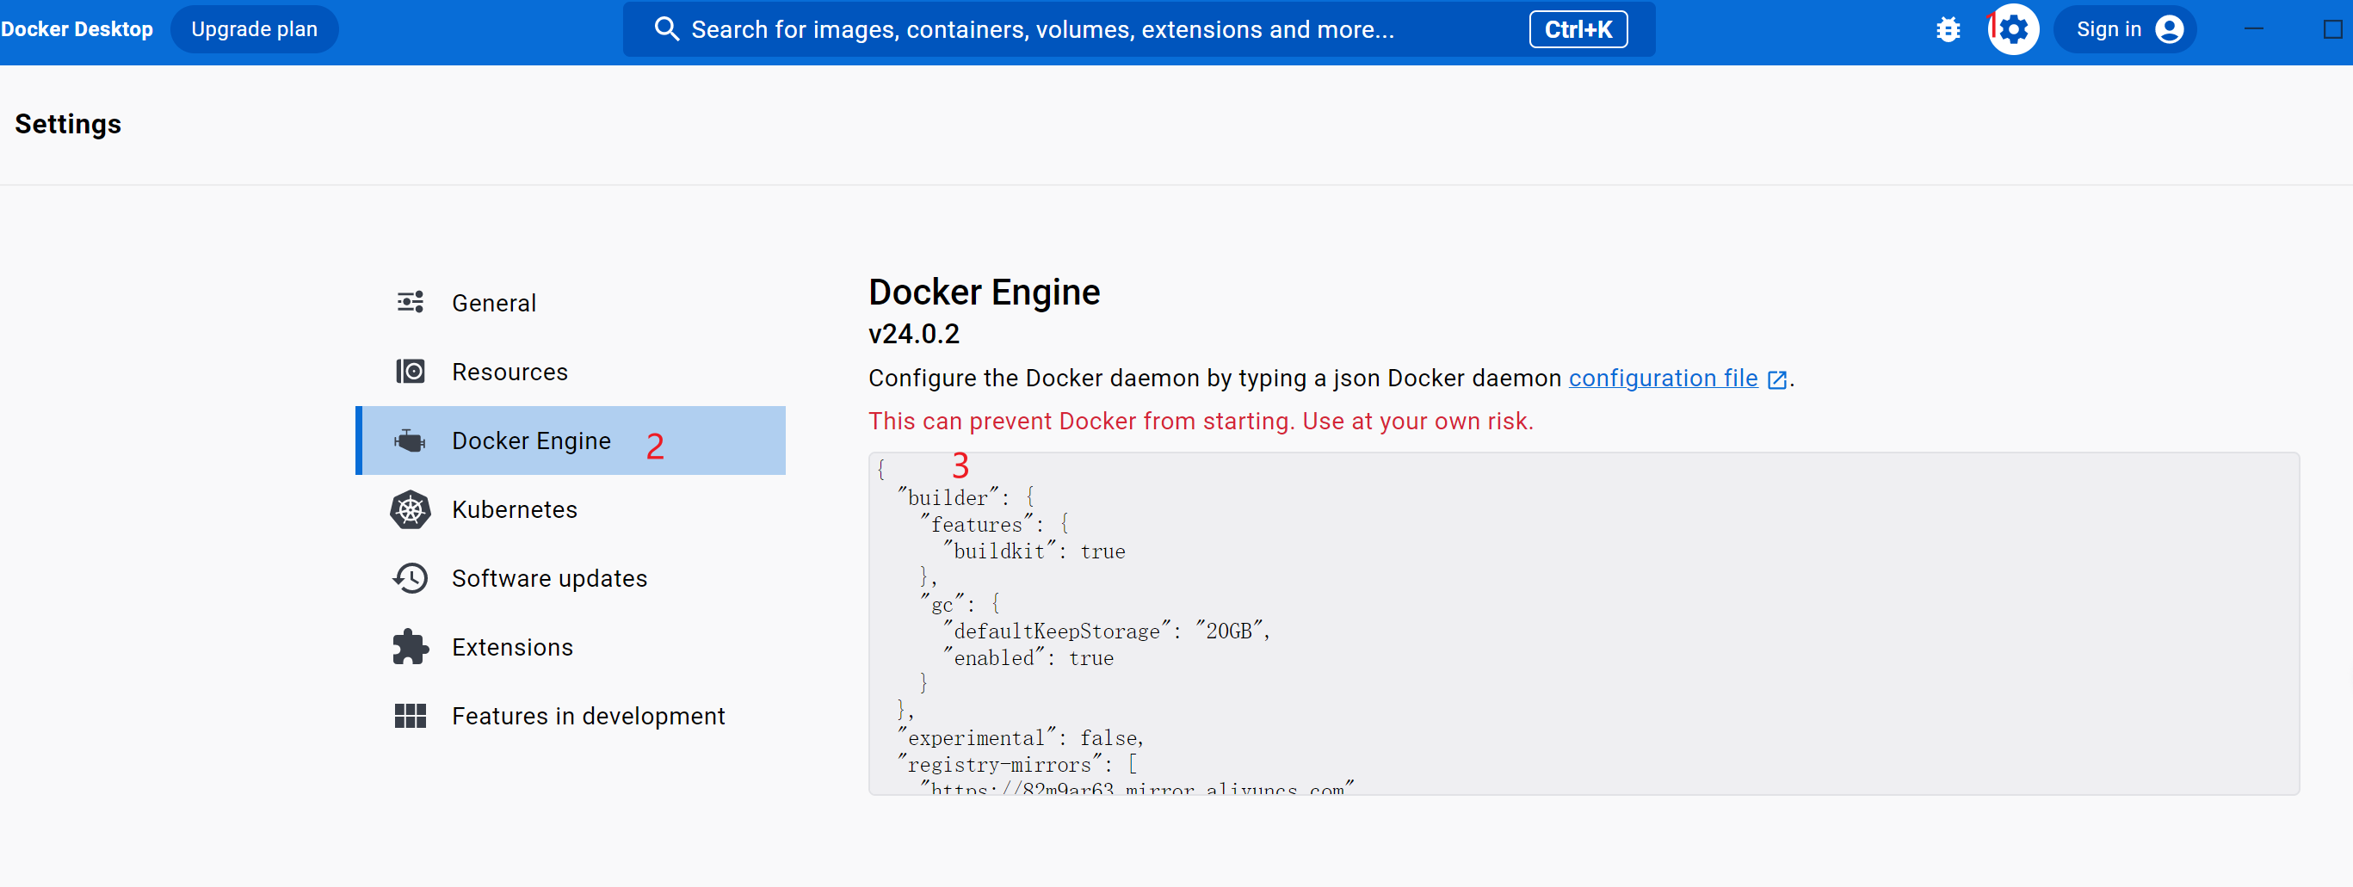Click the user avatar icon
The width and height of the screenshot is (2353, 887).
(x=2170, y=30)
